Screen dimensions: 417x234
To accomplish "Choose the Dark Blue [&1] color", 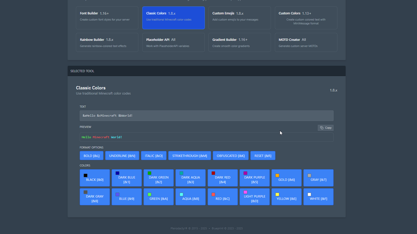I will tap(127, 178).
